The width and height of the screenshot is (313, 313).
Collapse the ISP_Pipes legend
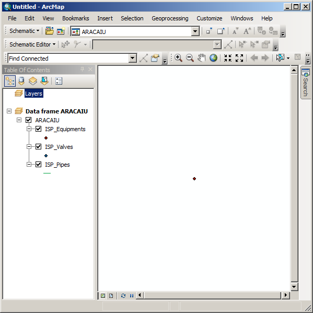point(29,164)
